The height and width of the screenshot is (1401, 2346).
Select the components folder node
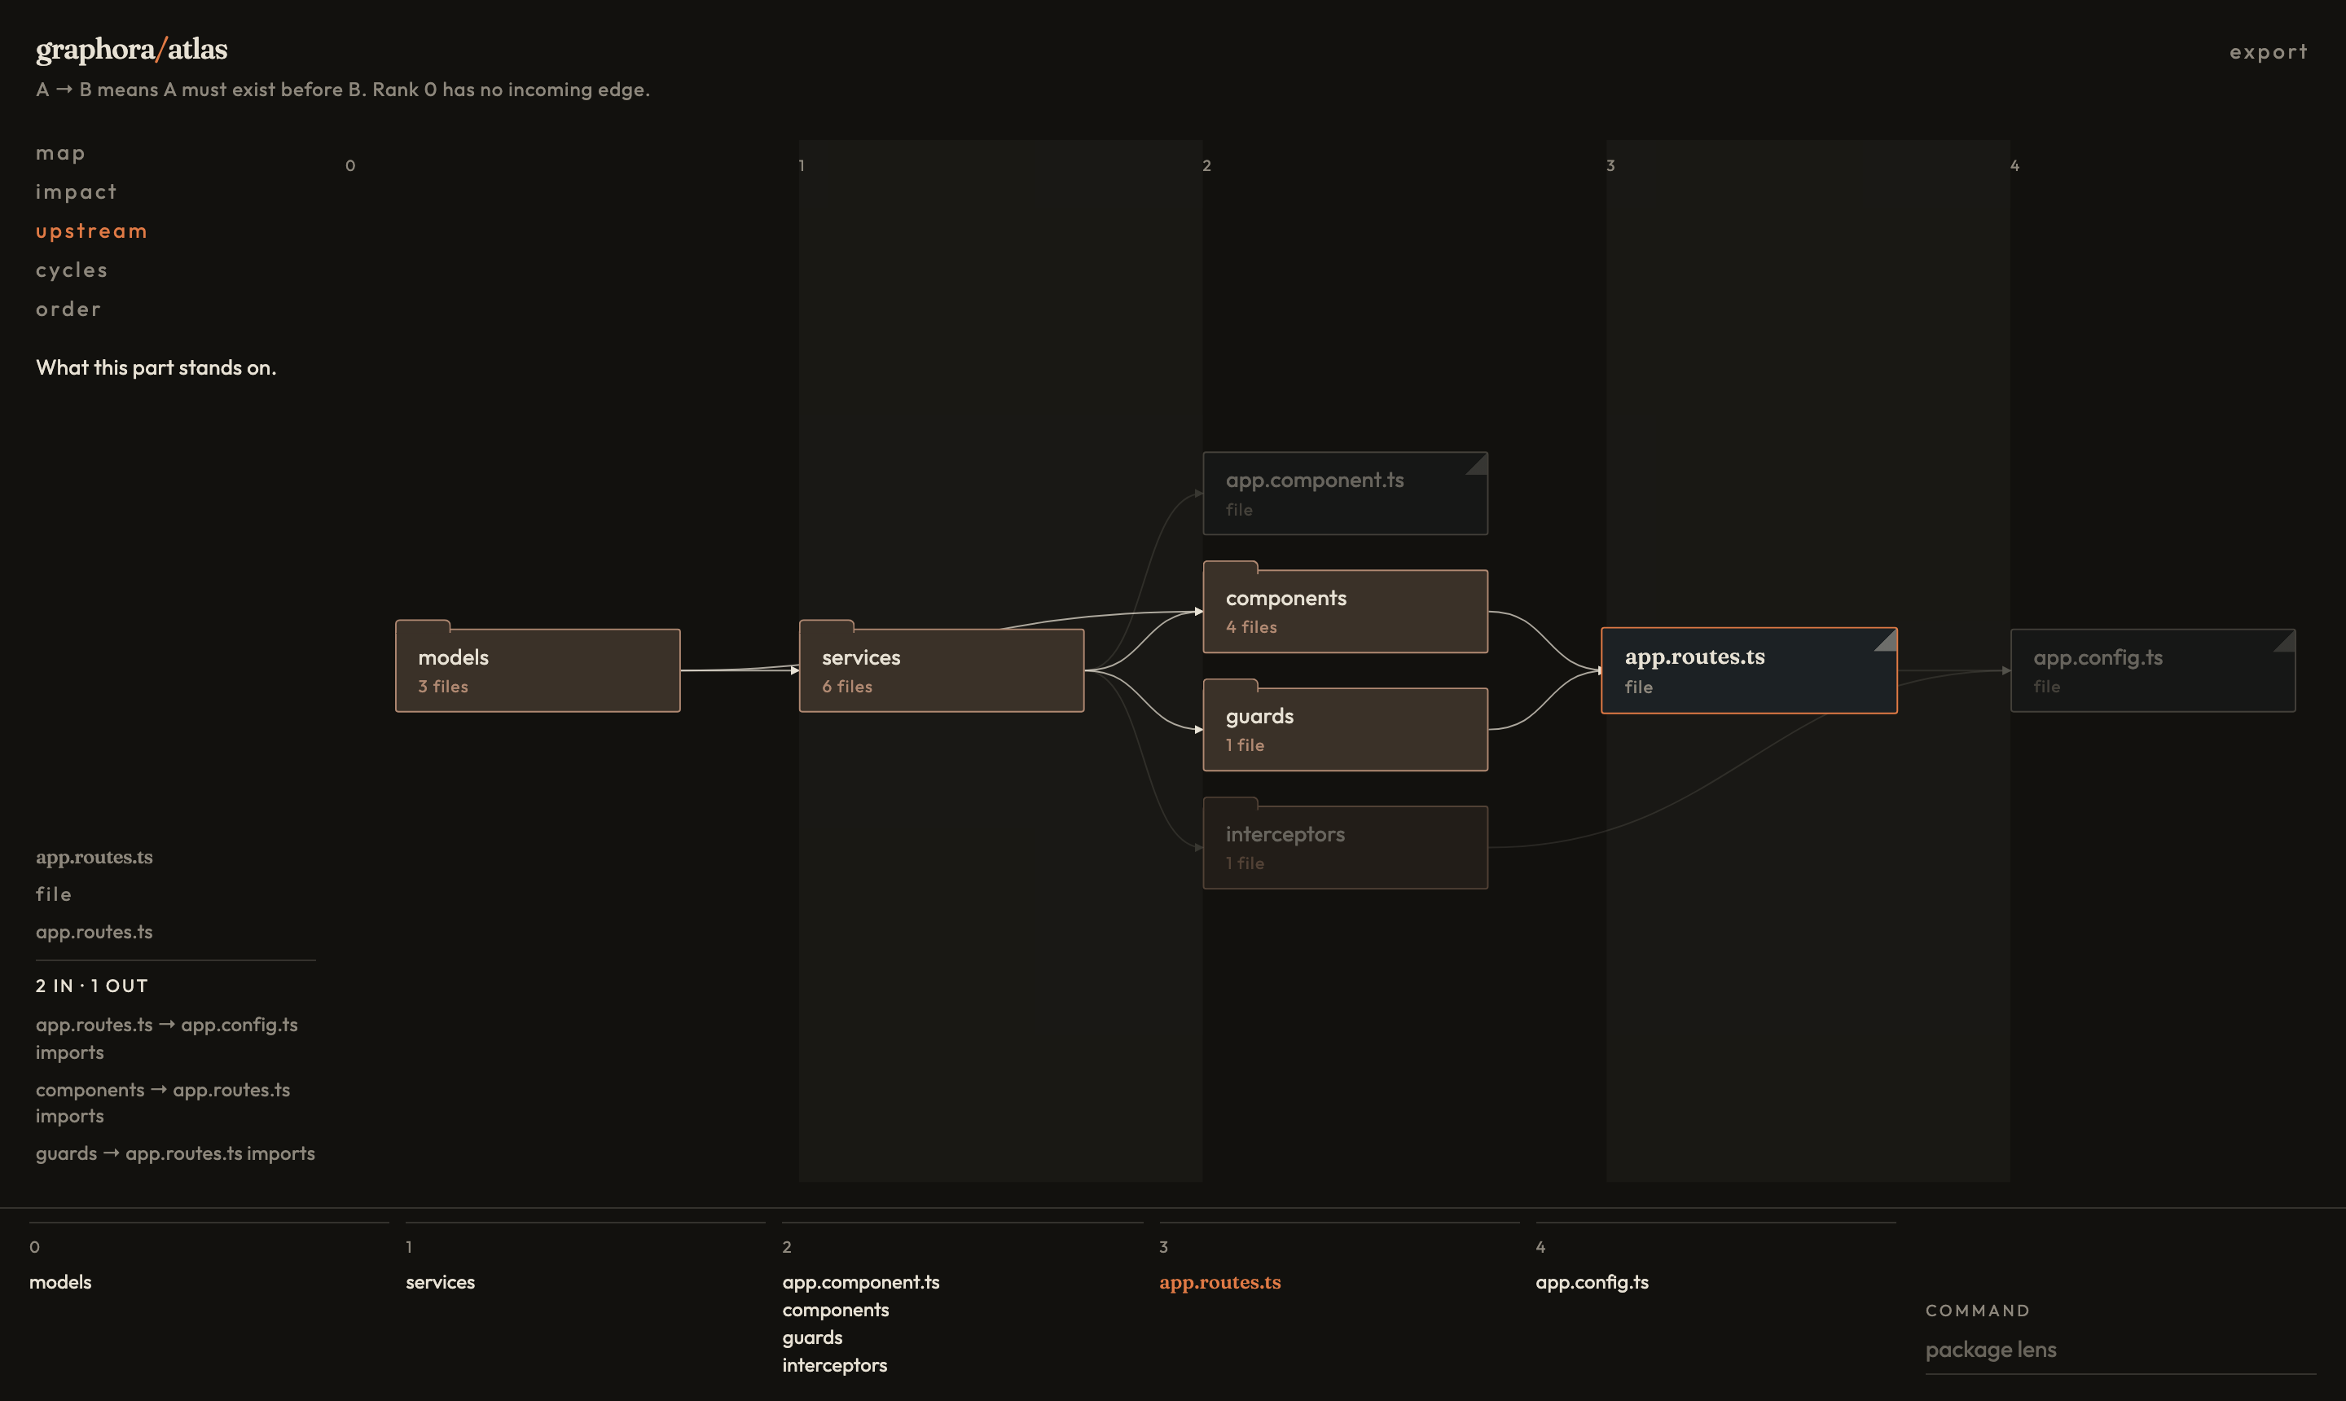(1346, 611)
